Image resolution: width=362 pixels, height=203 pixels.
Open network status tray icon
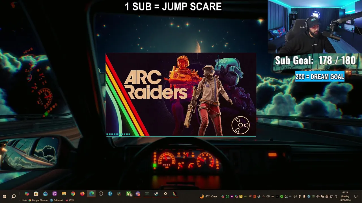tap(331, 197)
